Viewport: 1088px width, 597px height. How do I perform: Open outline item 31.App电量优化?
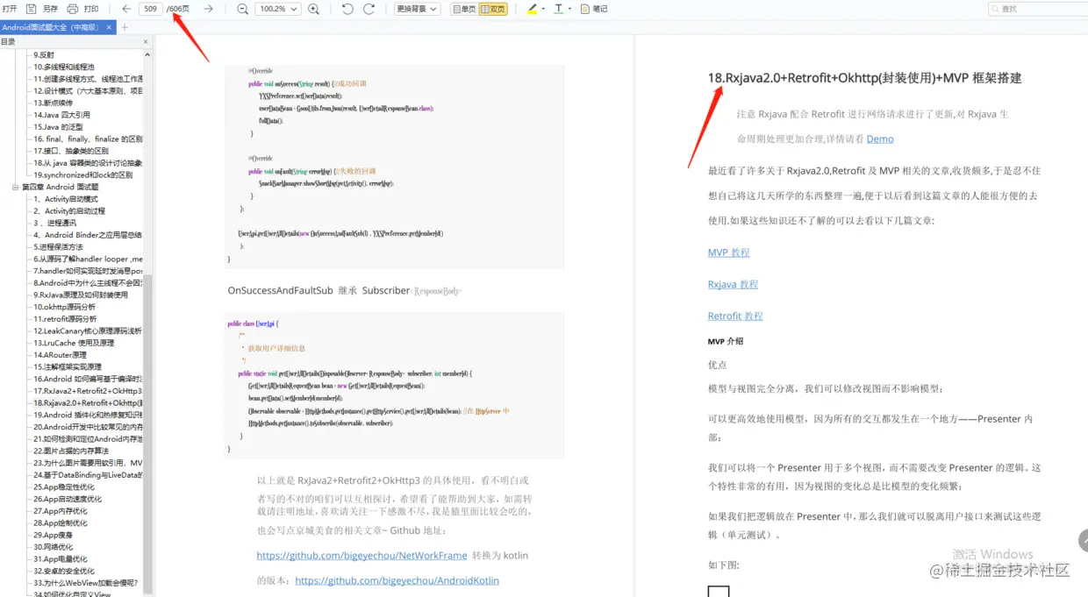coord(61,558)
